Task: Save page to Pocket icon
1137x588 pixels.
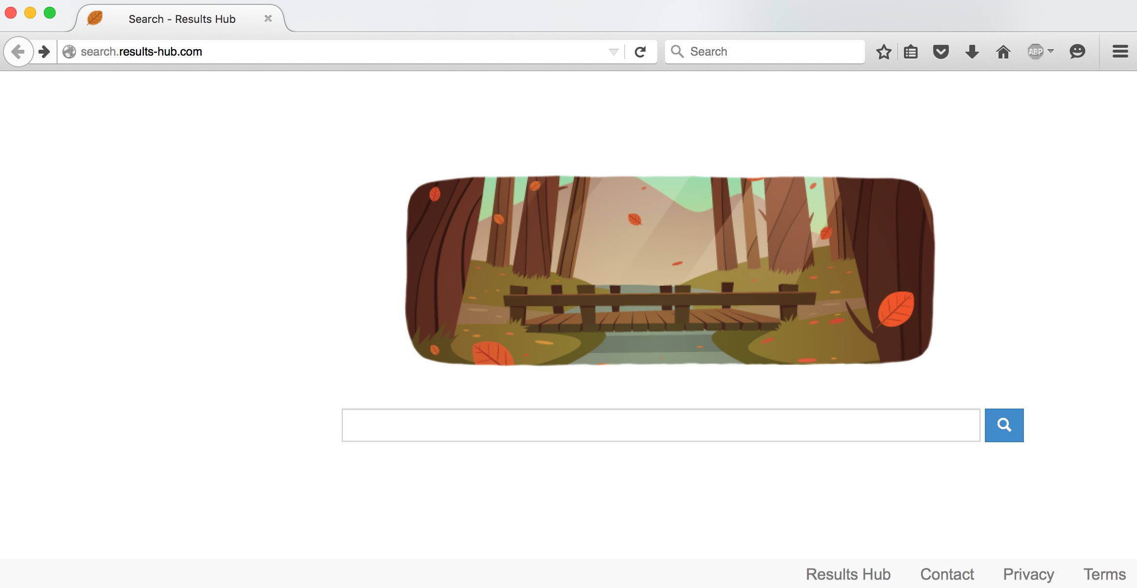Action: [x=941, y=52]
